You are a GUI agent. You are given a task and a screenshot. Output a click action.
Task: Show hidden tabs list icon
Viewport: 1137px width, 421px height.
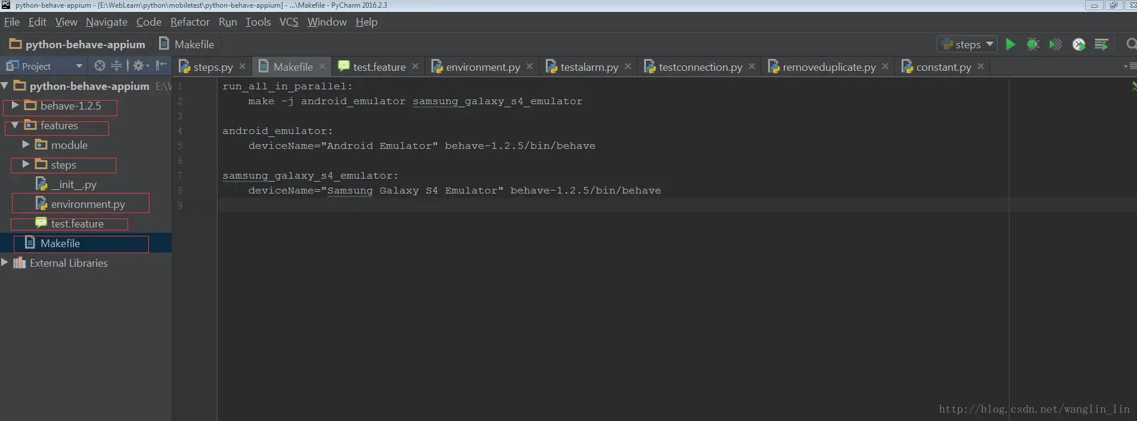coord(1130,66)
